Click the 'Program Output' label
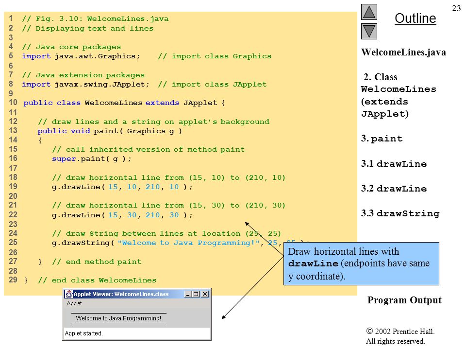The height and width of the screenshot is (350, 466). tap(404, 300)
